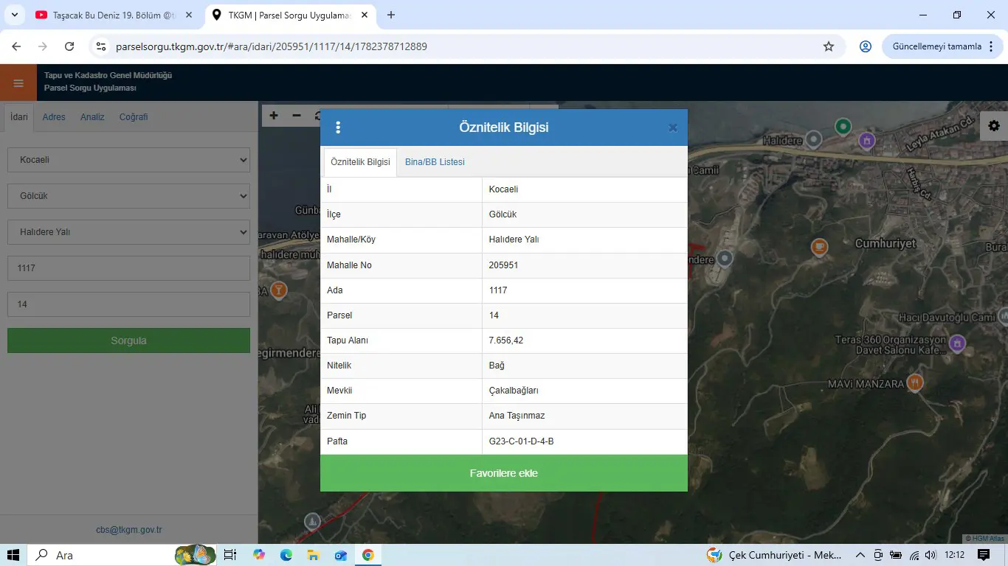The width and height of the screenshot is (1008, 566).
Task: Switch to the Analiz tab
Action: [x=92, y=117]
